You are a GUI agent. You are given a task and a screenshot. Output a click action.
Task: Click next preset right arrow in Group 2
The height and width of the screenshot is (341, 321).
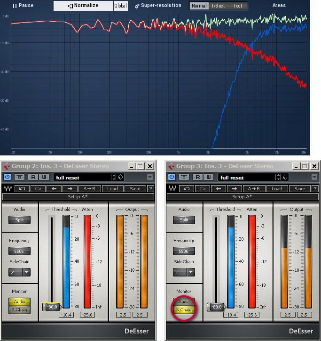point(70,189)
